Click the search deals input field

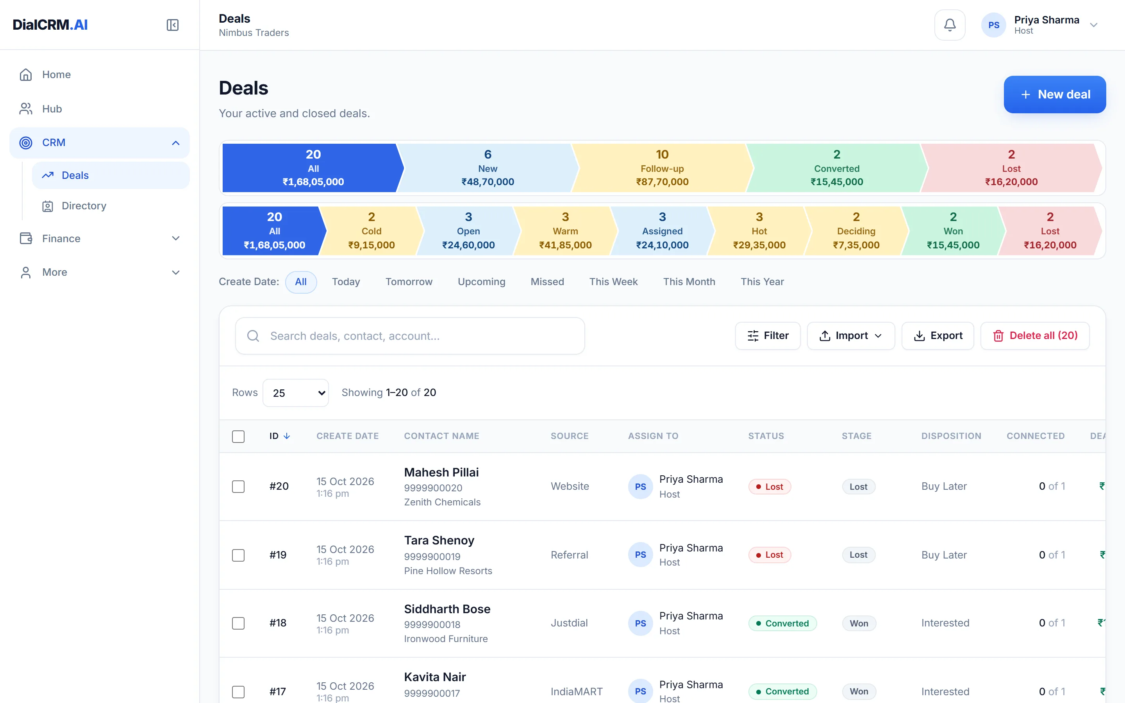(410, 336)
